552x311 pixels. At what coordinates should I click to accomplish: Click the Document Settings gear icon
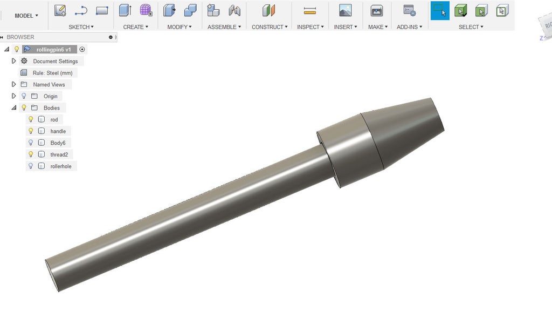[x=24, y=61]
